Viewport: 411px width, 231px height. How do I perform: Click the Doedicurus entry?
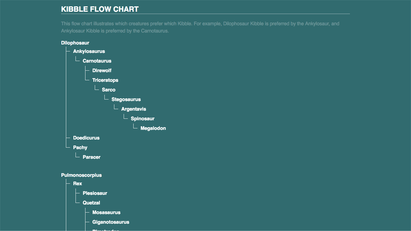[86, 138]
